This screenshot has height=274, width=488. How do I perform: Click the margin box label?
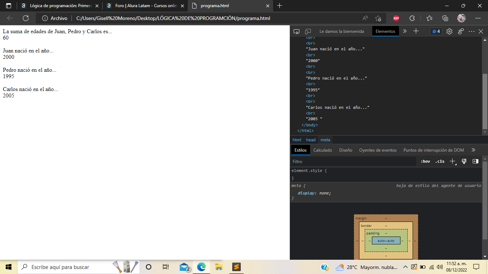pos(361,218)
